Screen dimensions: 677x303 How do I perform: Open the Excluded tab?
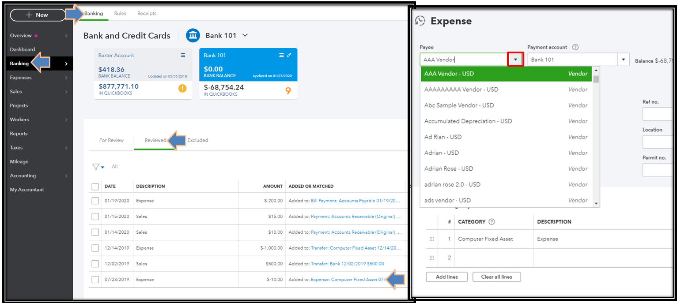(197, 140)
